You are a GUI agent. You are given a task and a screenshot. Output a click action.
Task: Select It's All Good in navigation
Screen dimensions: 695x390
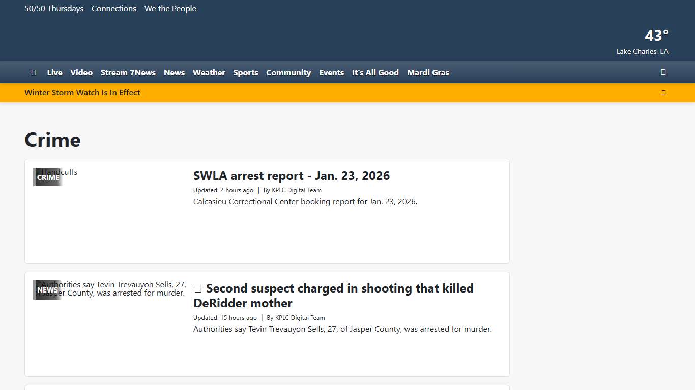pyautogui.click(x=375, y=73)
